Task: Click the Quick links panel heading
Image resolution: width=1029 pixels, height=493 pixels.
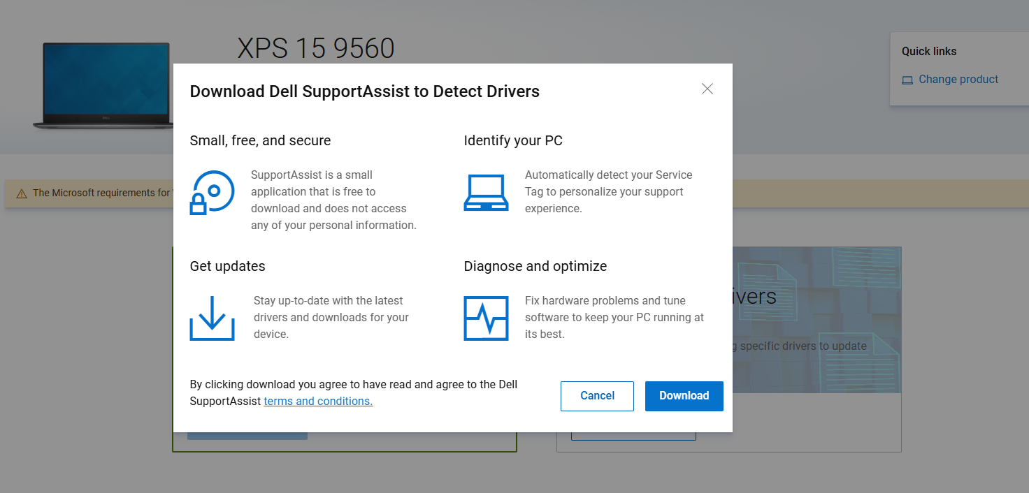Action: click(x=929, y=51)
